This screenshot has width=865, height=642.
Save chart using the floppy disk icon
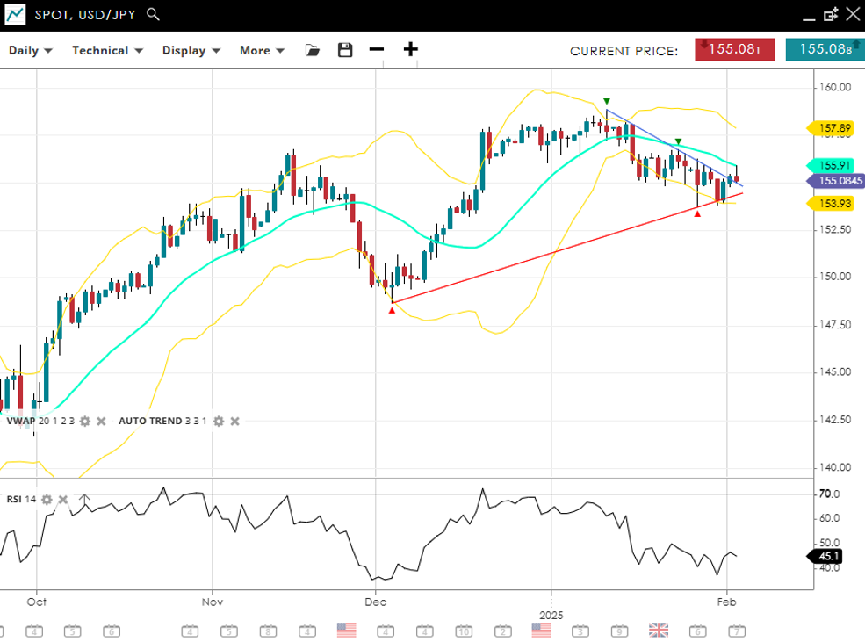[345, 50]
